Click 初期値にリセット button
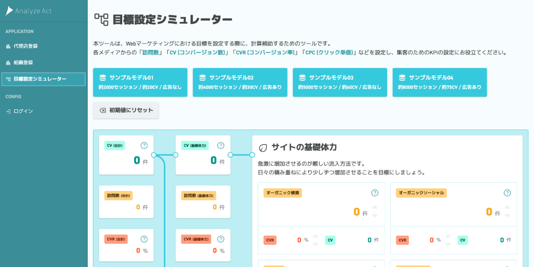Screen dimensions: 534x267 tap(126, 110)
